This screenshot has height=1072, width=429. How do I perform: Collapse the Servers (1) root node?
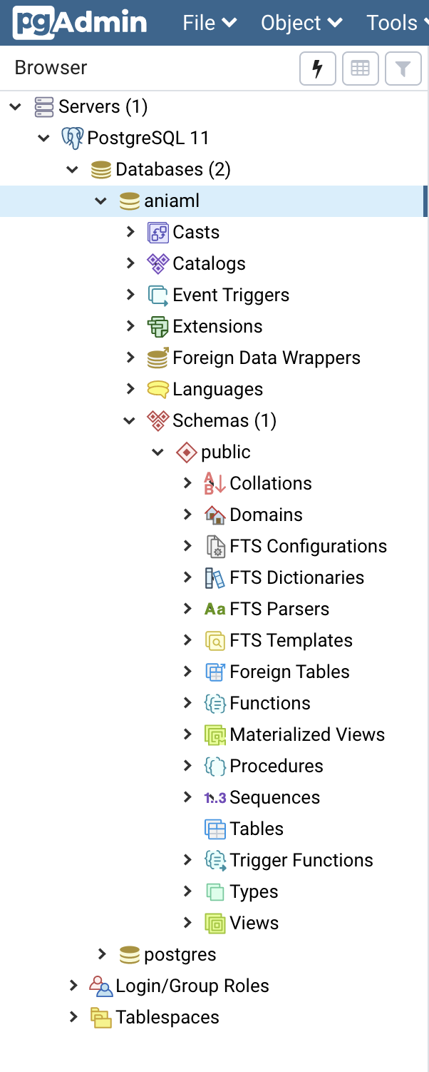16,106
